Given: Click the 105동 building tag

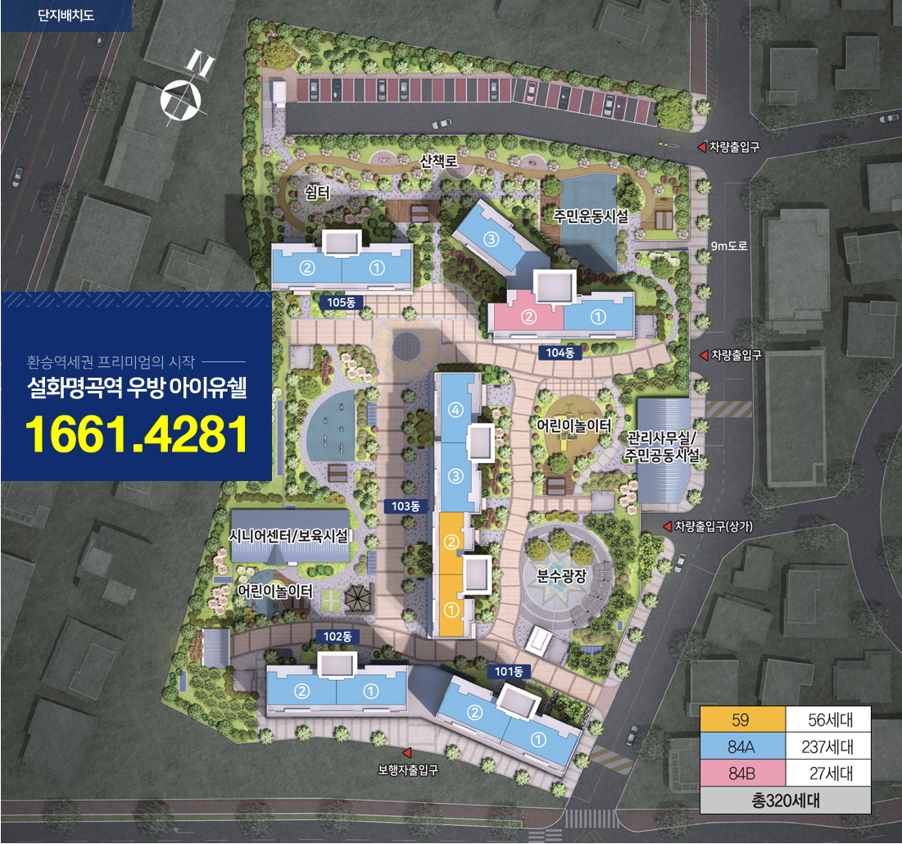Looking at the screenshot, I should [x=341, y=302].
